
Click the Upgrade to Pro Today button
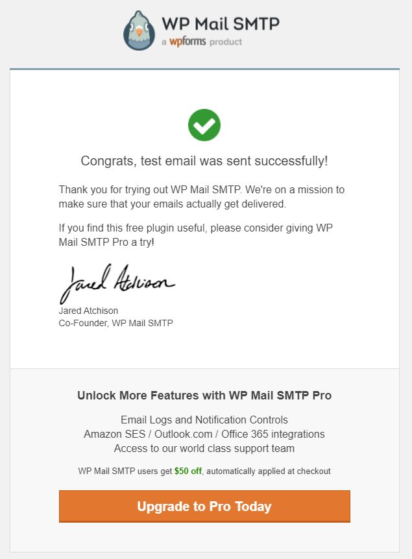pyautogui.click(x=204, y=506)
